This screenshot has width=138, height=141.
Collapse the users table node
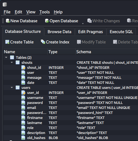12,87
